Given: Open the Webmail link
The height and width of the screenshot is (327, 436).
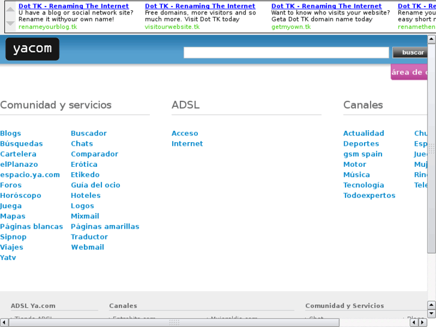Looking at the screenshot, I should 88,247.
